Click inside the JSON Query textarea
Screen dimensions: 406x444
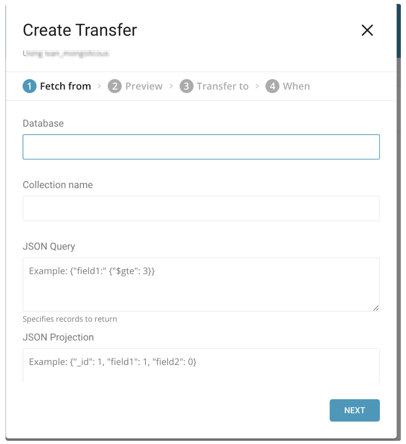(x=201, y=284)
